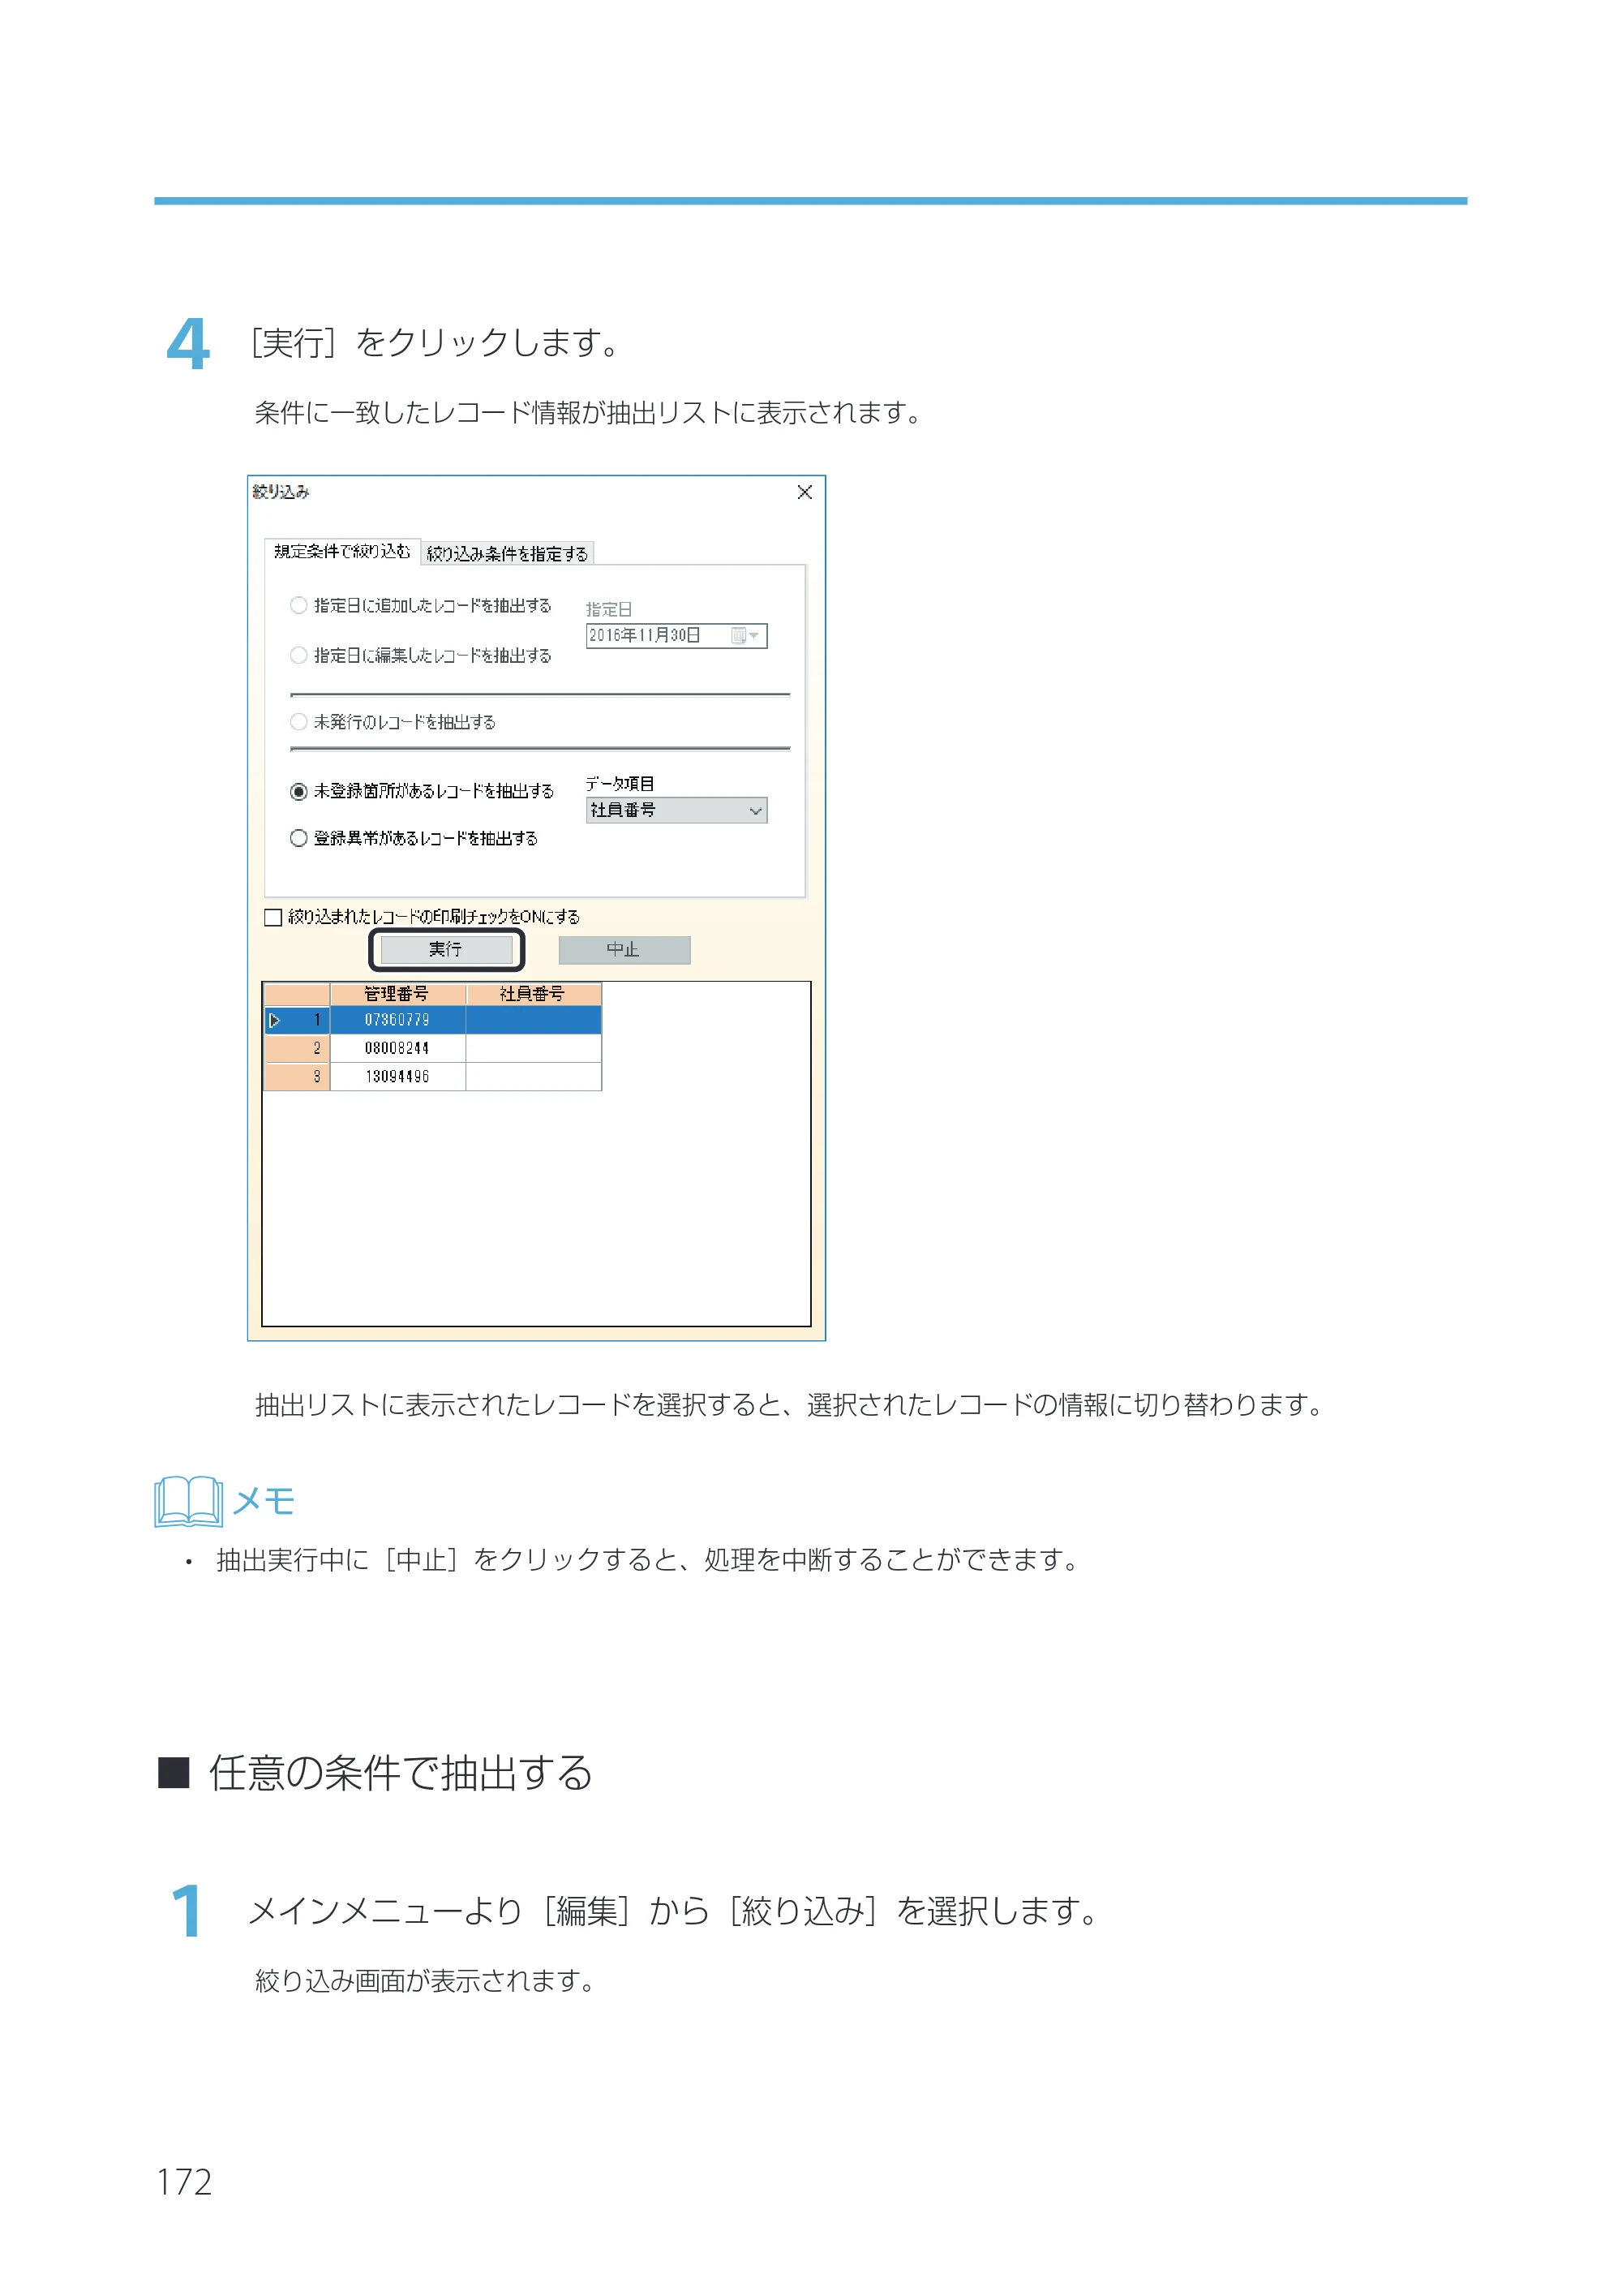Select the record 07360779
The image size is (1622, 2296).
point(397,1020)
